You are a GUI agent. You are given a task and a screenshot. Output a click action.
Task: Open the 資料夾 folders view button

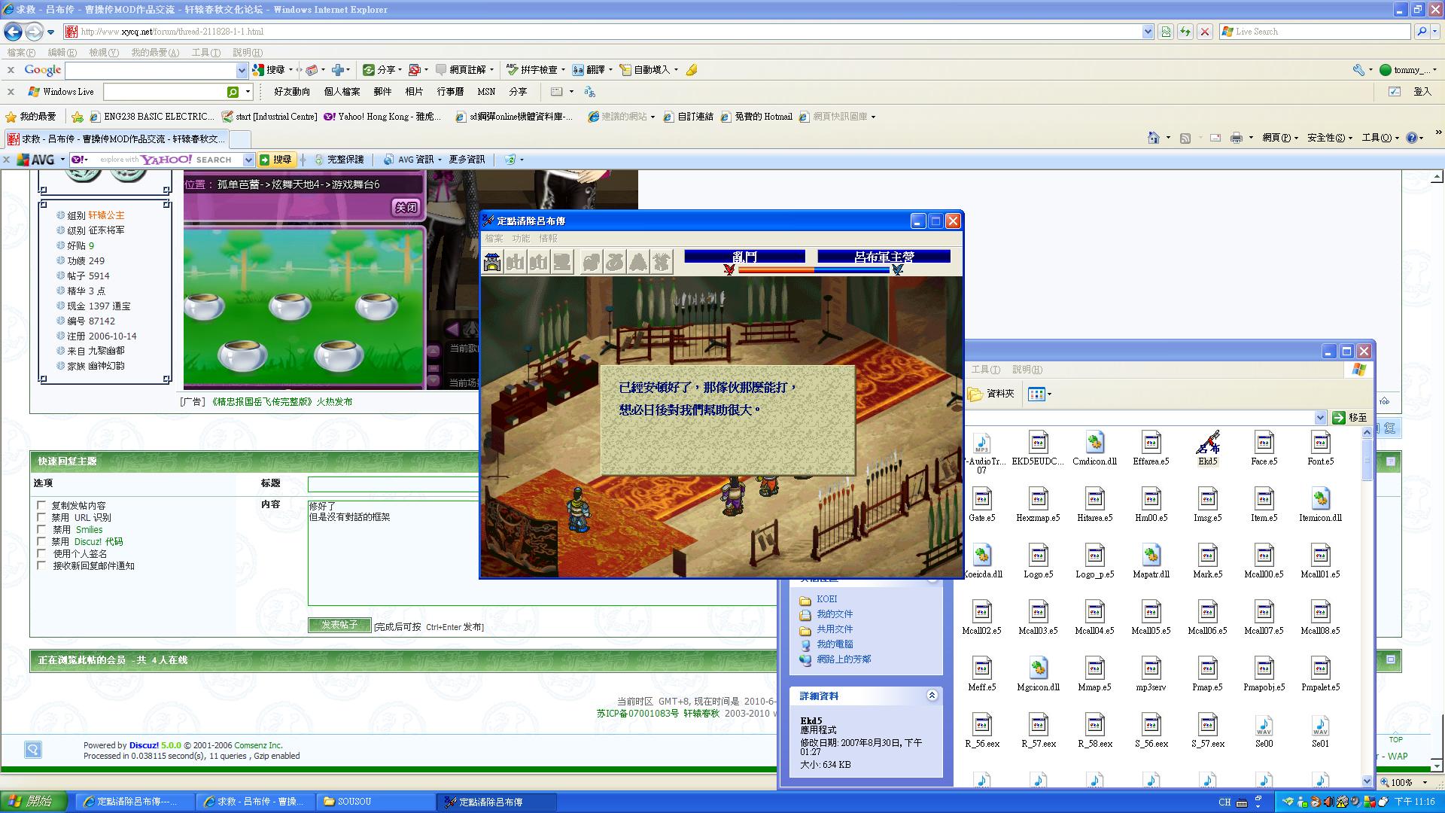tap(991, 394)
